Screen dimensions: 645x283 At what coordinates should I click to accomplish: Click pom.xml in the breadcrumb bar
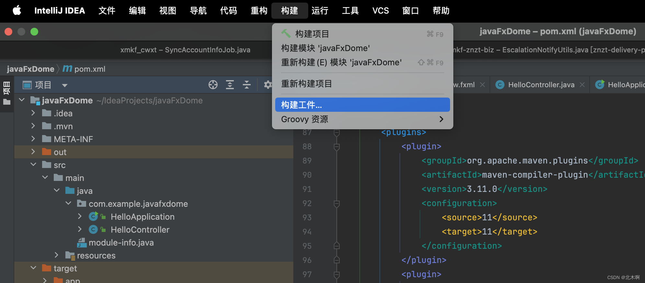coord(90,69)
